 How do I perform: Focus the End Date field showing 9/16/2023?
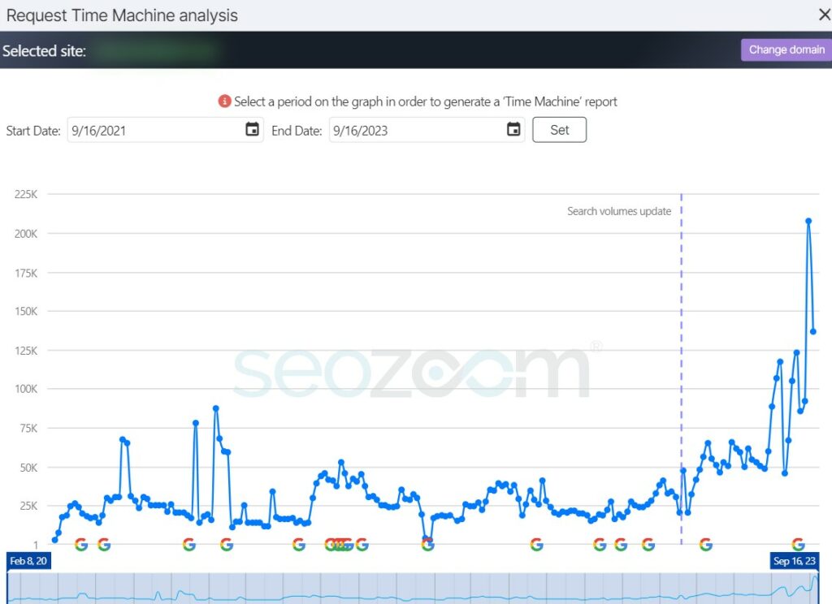click(x=414, y=130)
